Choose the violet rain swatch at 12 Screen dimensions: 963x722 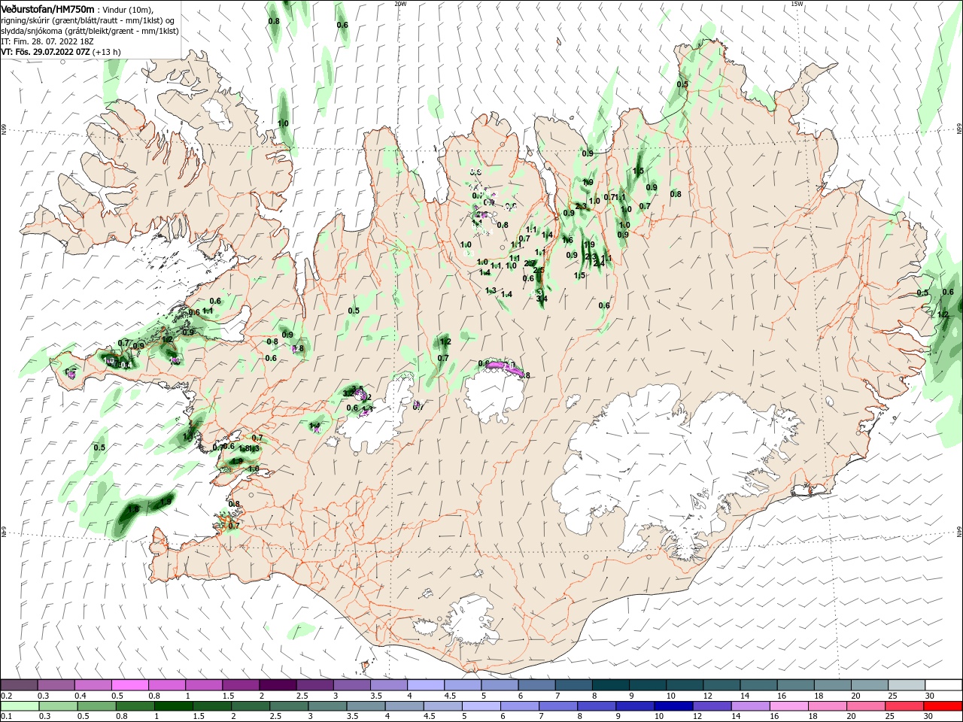pos(712,706)
